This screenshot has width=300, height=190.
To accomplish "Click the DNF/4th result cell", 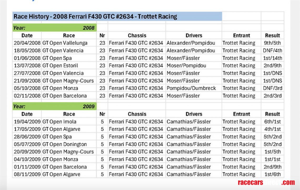I will [272, 51].
